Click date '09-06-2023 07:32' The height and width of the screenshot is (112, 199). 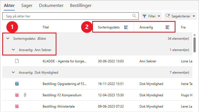[x=111, y=106]
